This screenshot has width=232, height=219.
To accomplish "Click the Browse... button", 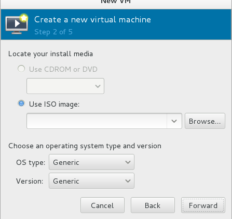I will pyautogui.click(x=205, y=121).
